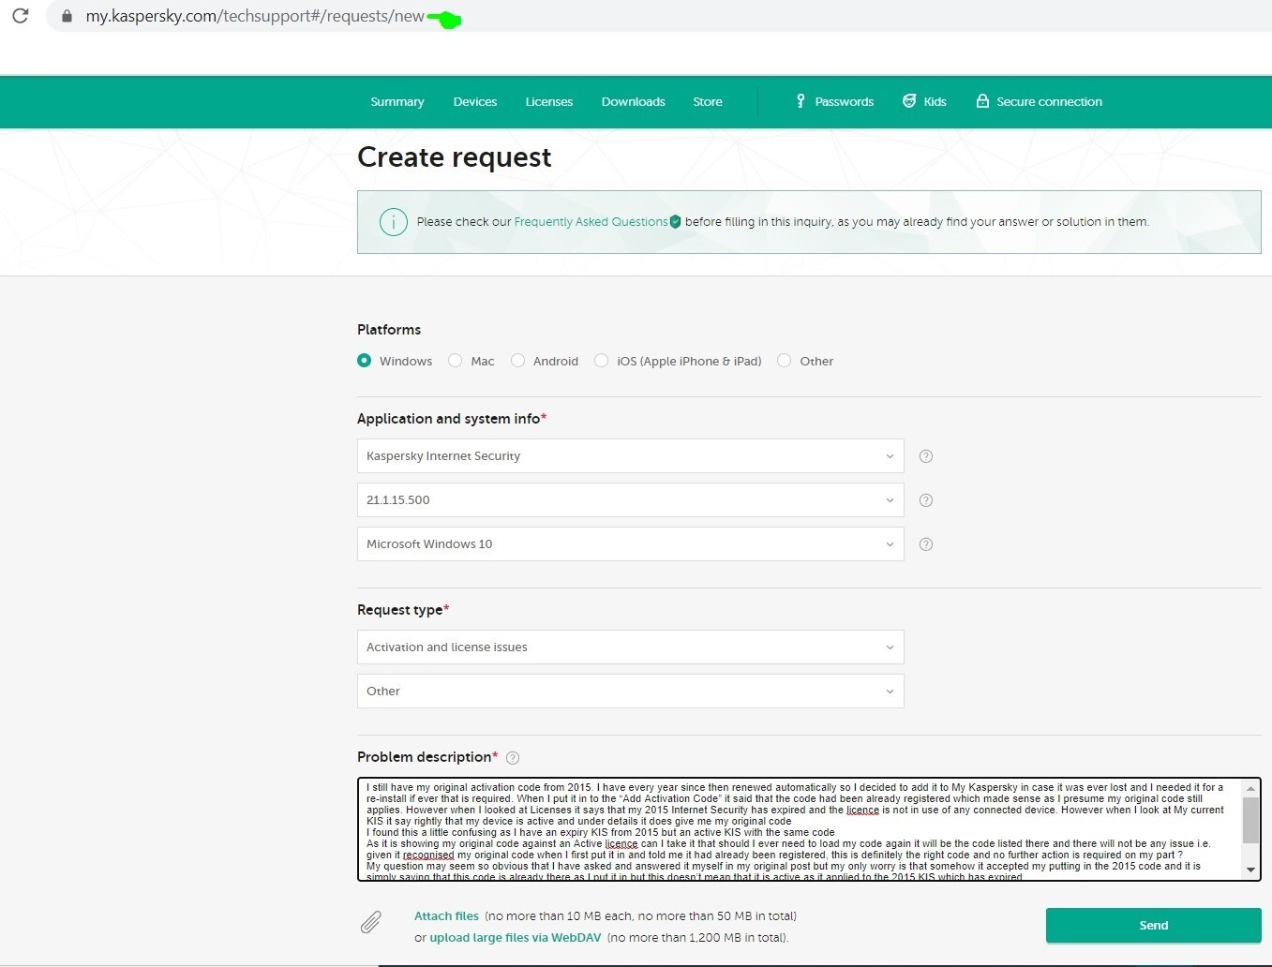
Task: Open the Passwords key icon
Action: pyautogui.click(x=801, y=101)
